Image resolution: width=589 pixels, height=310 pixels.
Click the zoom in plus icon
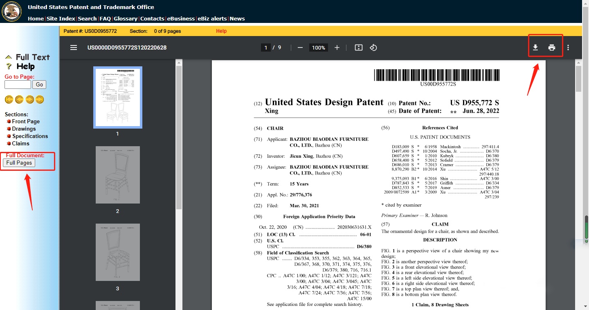point(337,48)
